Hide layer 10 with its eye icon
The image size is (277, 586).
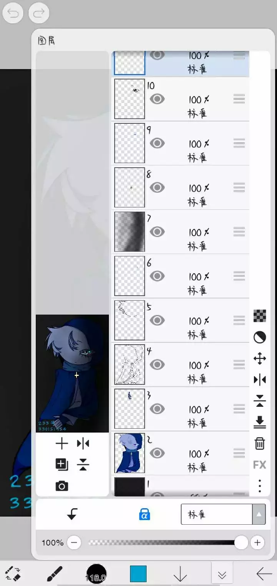point(157,99)
